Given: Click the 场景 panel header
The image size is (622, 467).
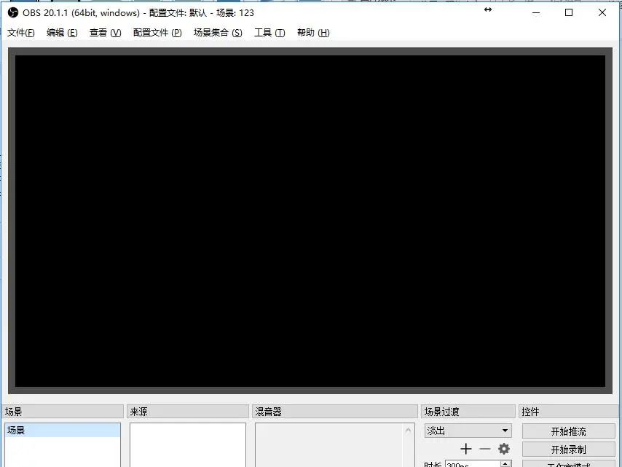Looking at the screenshot, I should [x=63, y=412].
